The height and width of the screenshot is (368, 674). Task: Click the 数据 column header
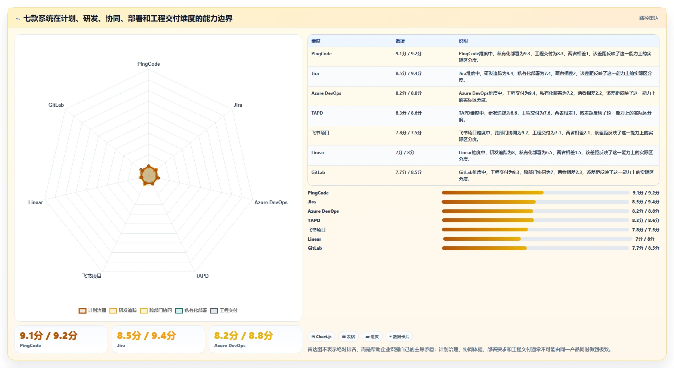pyautogui.click(x=400, y=41)
